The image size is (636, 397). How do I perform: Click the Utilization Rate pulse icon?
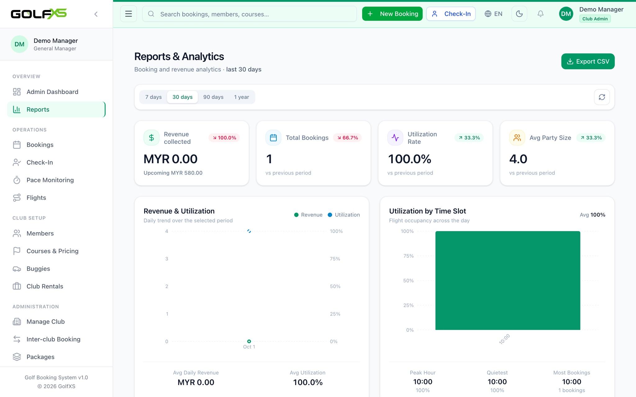point(395,138)
